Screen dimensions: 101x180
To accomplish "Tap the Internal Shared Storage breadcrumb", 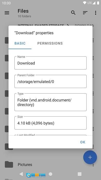I will click(41, 25).
